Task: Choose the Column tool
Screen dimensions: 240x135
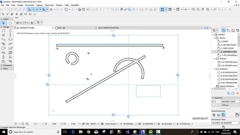Action: point(10,35)
